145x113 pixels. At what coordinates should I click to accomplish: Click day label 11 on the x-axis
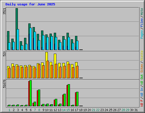tap(51, 110)
